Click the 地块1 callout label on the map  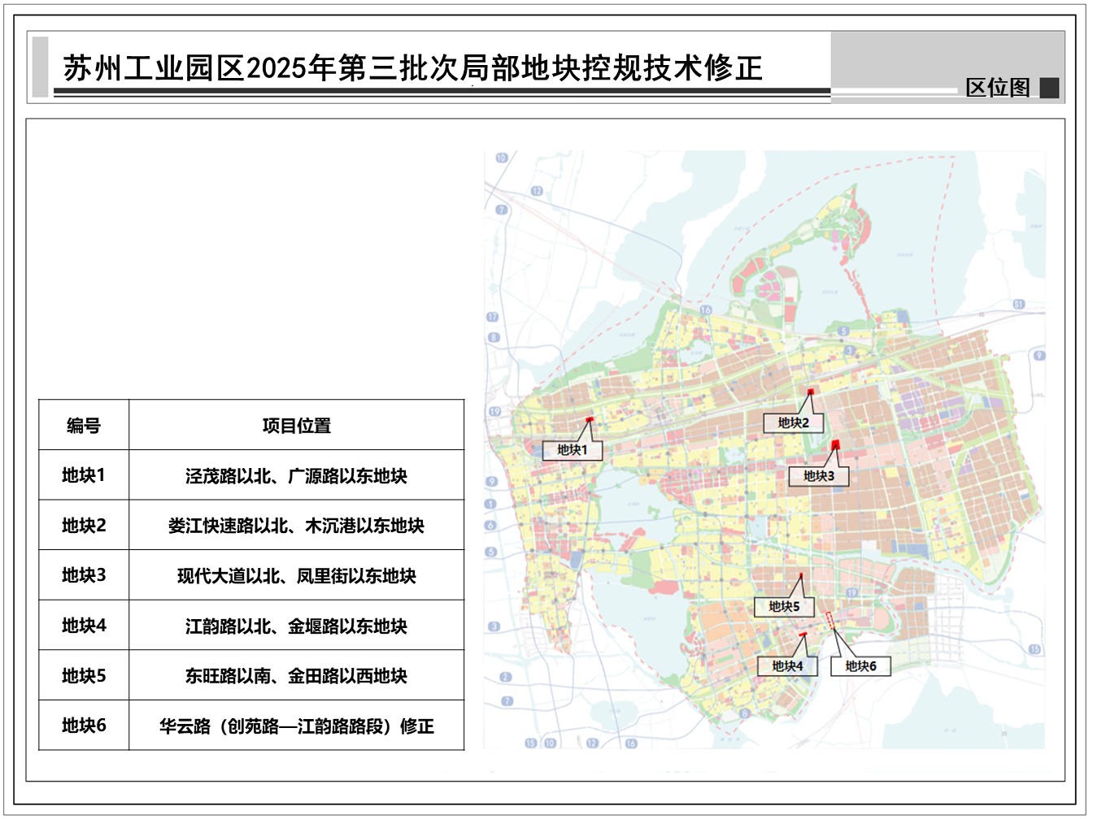click(x=572, y=450)
